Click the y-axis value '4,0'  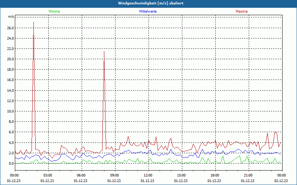(12, 142)
